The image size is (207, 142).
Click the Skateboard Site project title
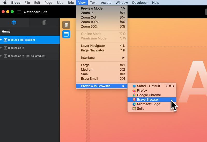click(x=35, y=12)
